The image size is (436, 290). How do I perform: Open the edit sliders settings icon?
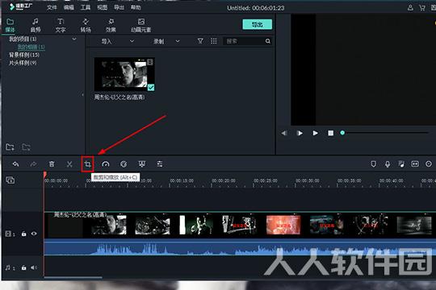[160, 164]
